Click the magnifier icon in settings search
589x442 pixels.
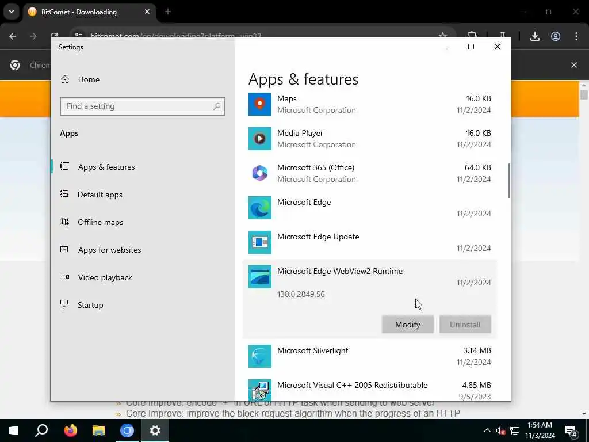[217, 106]
